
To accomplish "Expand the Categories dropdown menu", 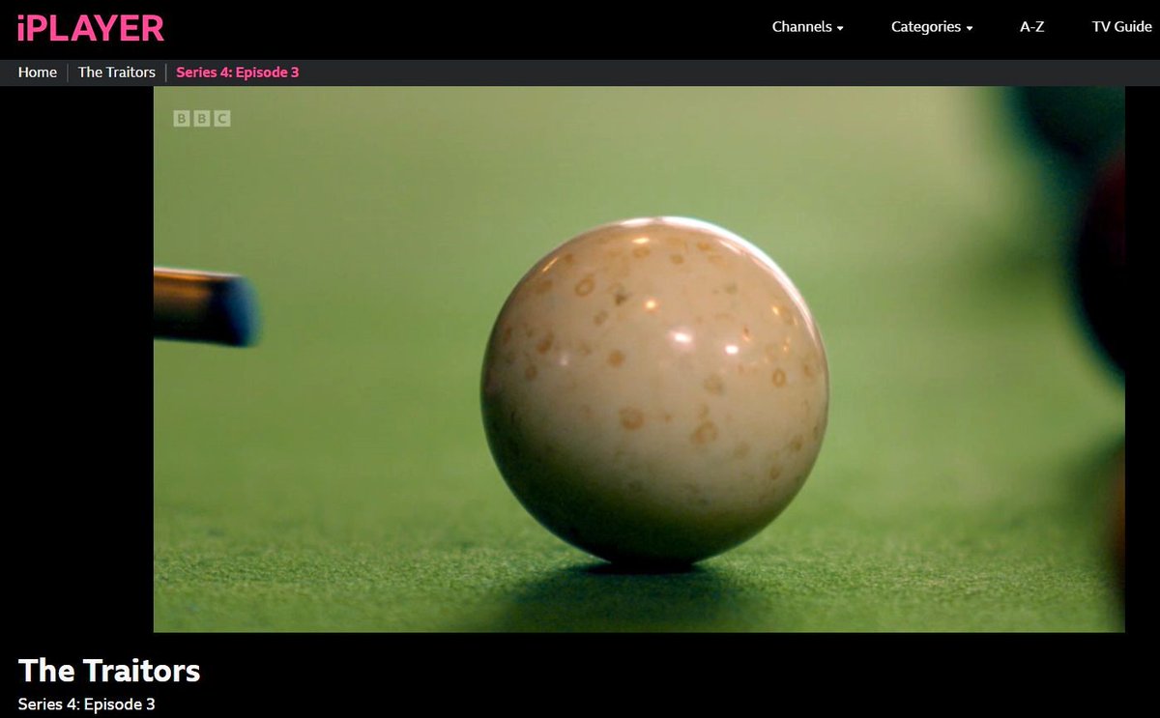I will pyautogui.click(x=932, y=27).
